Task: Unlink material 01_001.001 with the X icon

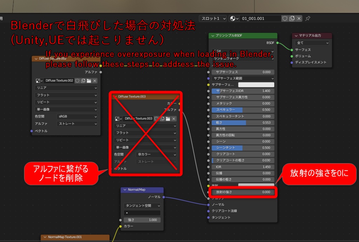Action: point(299,19)
